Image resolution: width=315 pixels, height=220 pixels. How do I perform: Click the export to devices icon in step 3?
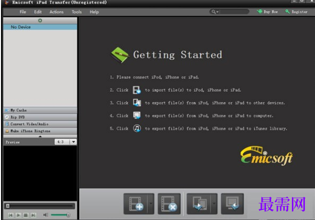tap(137, 103)
